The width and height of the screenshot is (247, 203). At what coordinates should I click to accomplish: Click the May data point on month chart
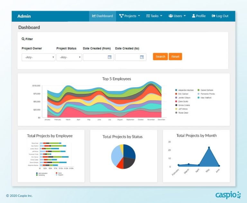click(209, 148)
